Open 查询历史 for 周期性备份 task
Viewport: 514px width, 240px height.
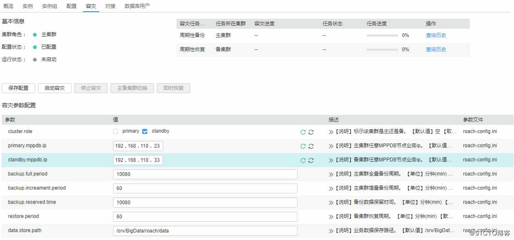click(435, 35)
